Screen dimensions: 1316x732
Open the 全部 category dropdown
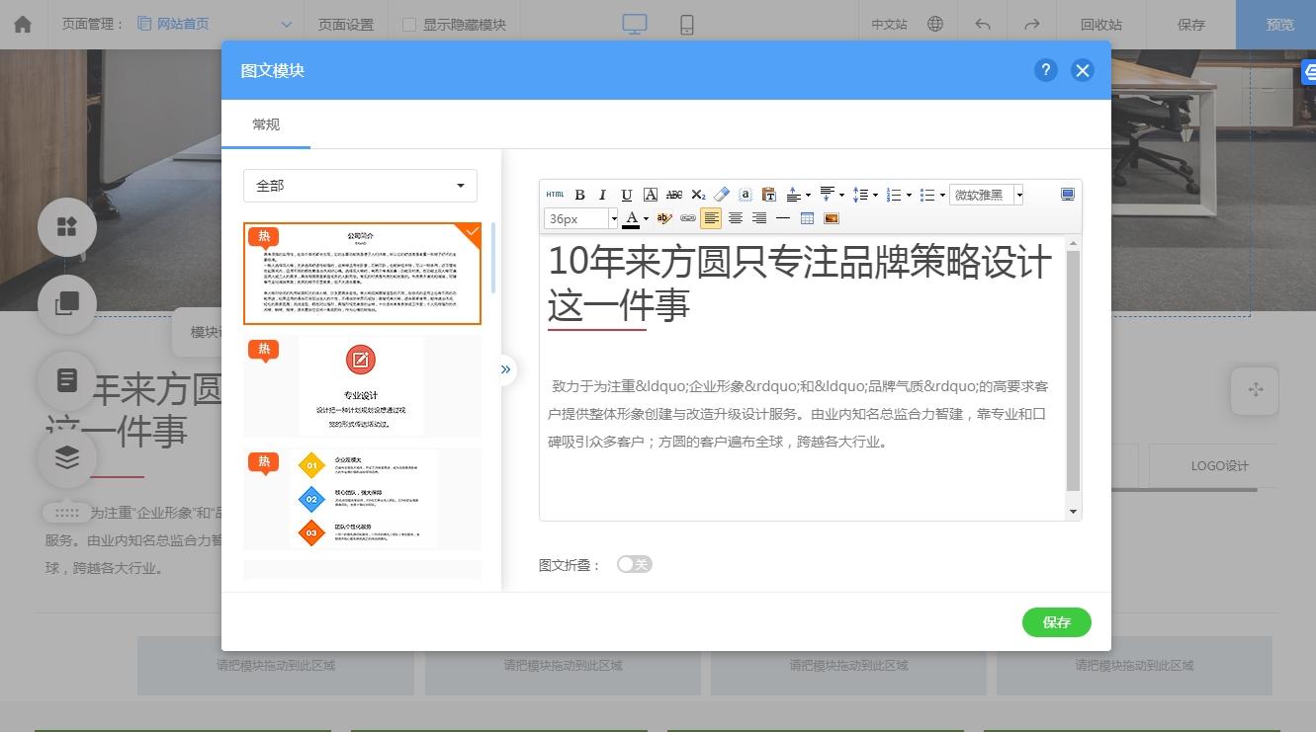click(359, 186)
